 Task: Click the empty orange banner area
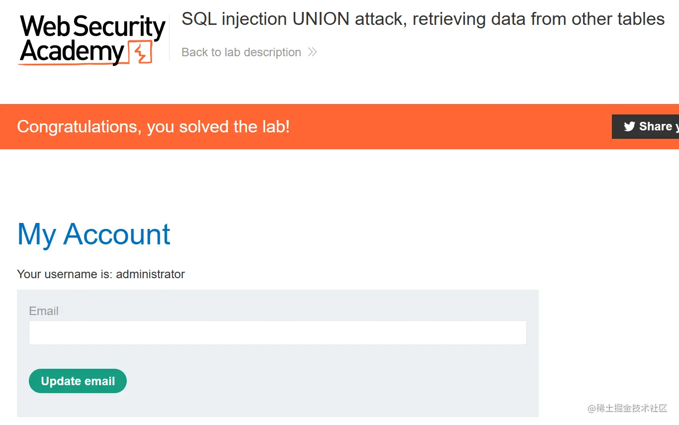click(447, 126)
